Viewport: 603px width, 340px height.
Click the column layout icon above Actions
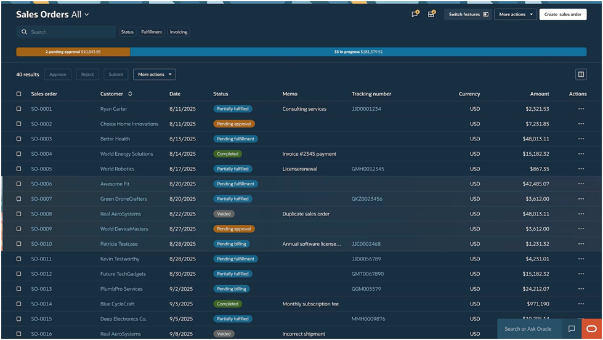580,75
